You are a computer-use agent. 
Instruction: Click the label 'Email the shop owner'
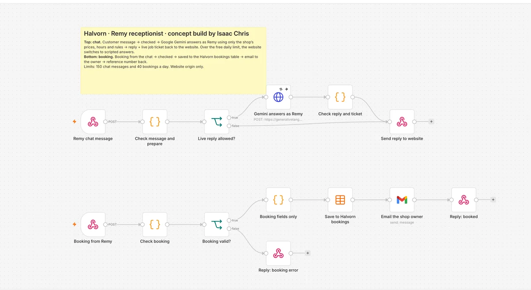(402, 217)
